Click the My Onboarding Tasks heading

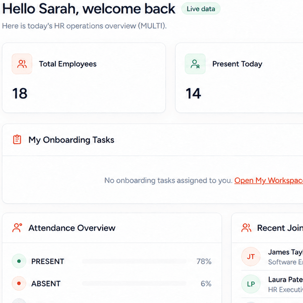click(71, 140)
